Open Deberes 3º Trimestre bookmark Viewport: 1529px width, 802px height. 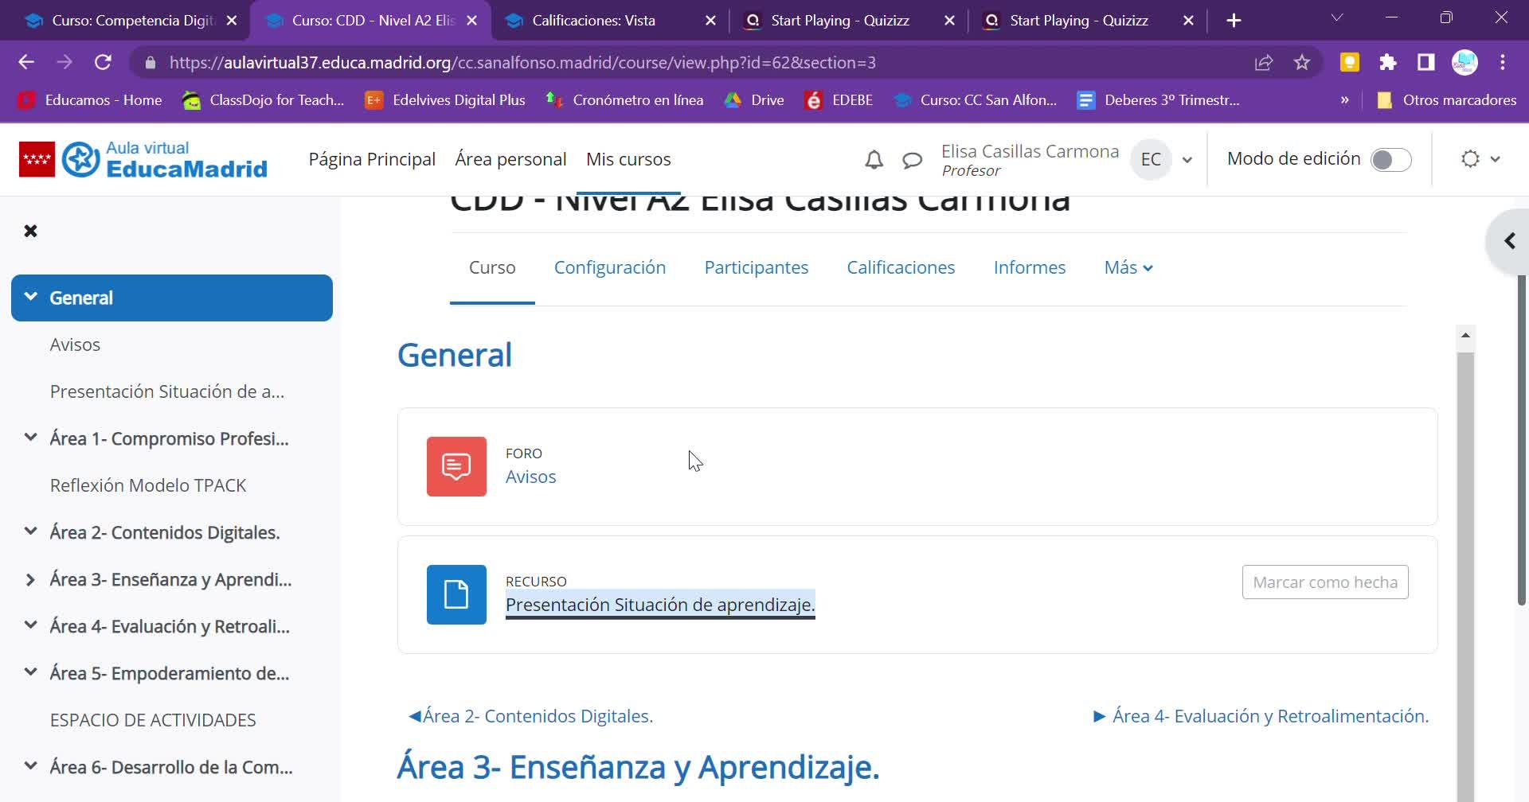1159,100
